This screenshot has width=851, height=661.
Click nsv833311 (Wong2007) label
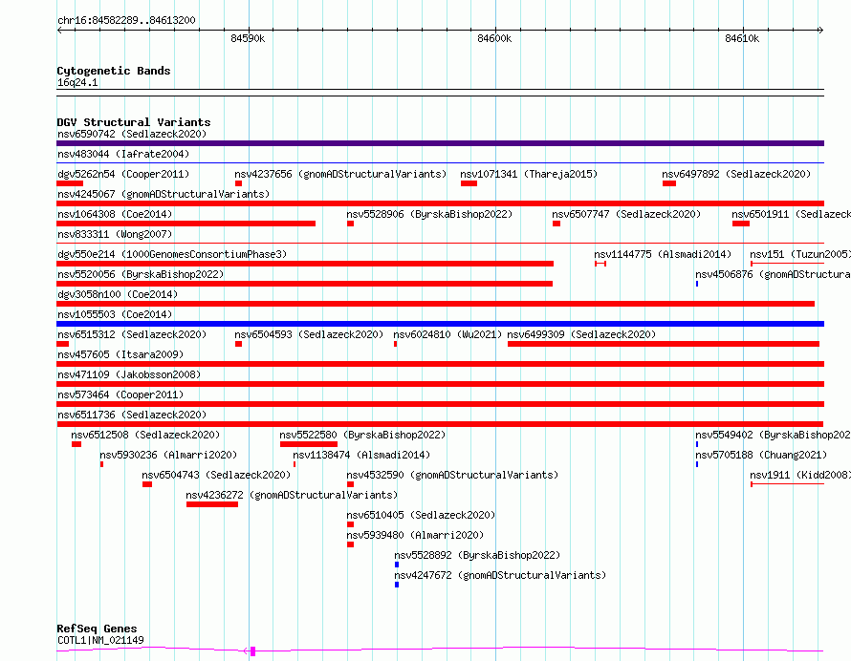point(115,234)
